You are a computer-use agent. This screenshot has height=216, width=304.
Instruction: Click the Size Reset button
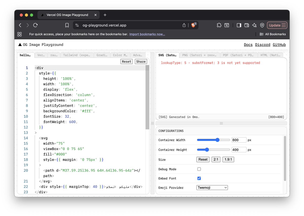[x=203, y=159]
